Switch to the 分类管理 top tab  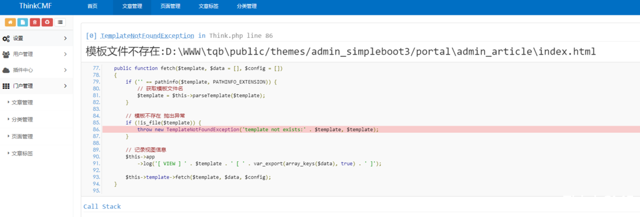click(x=247, y=7)
